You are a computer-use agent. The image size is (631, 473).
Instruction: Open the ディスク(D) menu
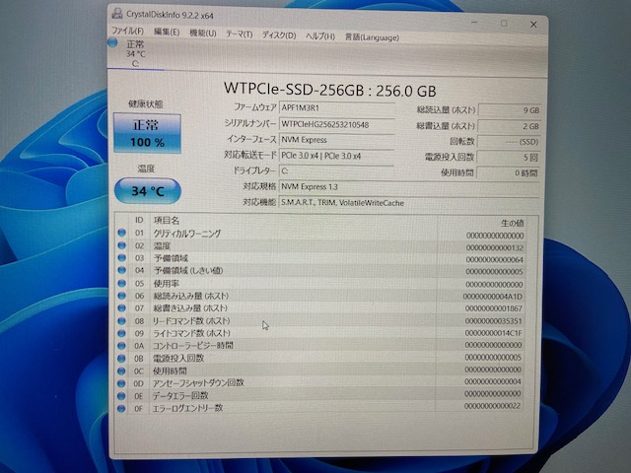click(x=279, y=34)
